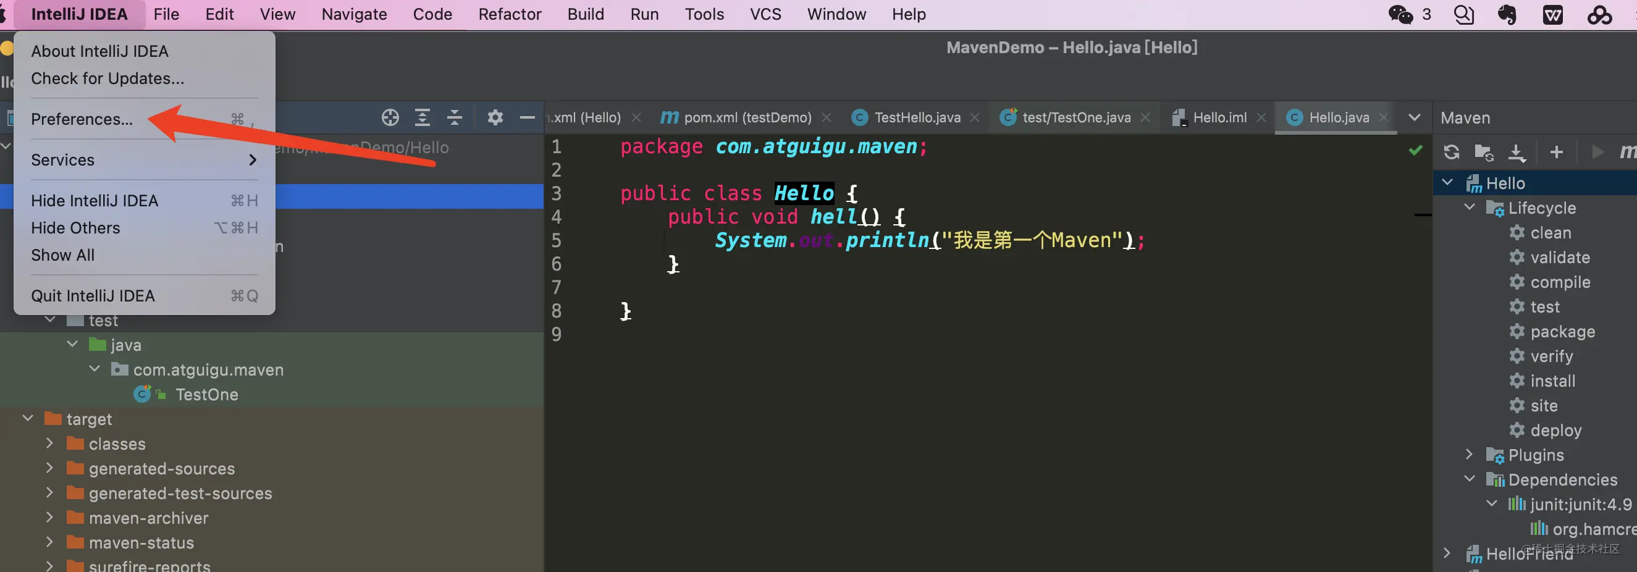Collapse the Lifecycle node in Maven
The height and width of the screenshot is (572, 1637).
[1469, 207]
